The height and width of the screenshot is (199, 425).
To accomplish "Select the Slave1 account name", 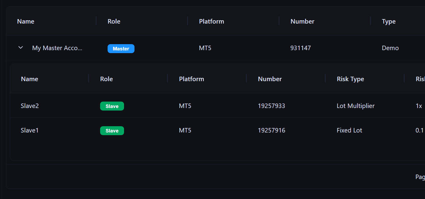I will [x=30, y=130].
